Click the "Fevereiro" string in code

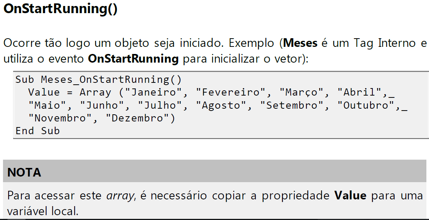click(x=231, y=92)
